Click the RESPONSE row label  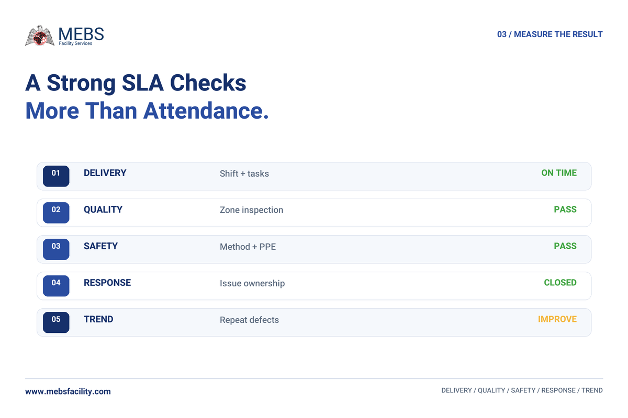[107, 283]
